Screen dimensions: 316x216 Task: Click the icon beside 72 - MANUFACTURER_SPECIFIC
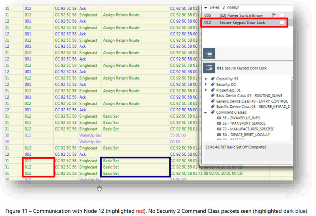pos(219,129)
